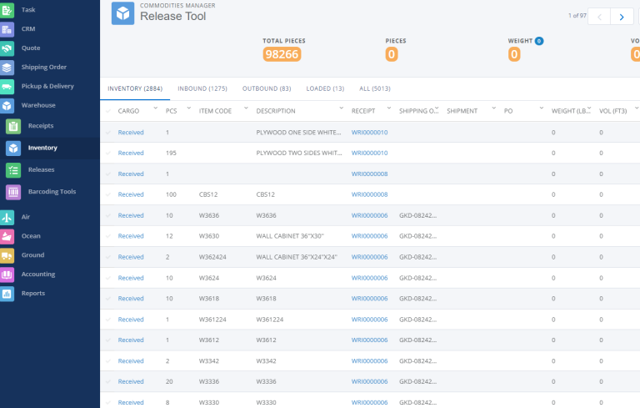
Task: Click the Weight info badge icon
Action: 539,41
